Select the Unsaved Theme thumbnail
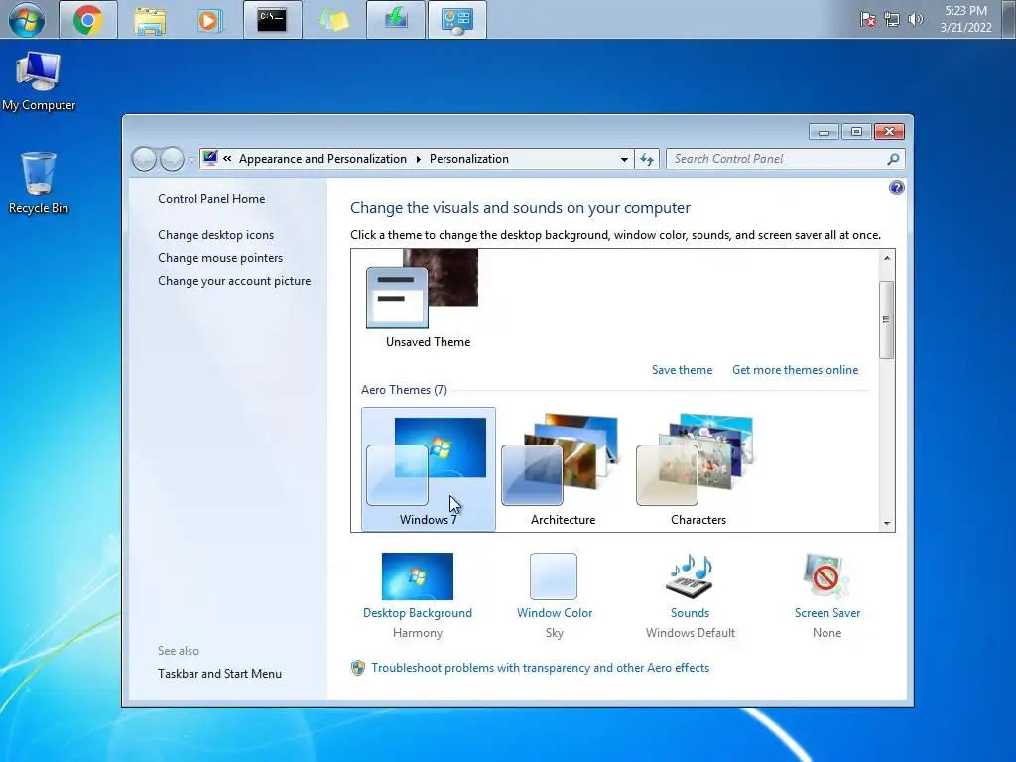This screenshot has height=762, width=1016. [423, 289]
